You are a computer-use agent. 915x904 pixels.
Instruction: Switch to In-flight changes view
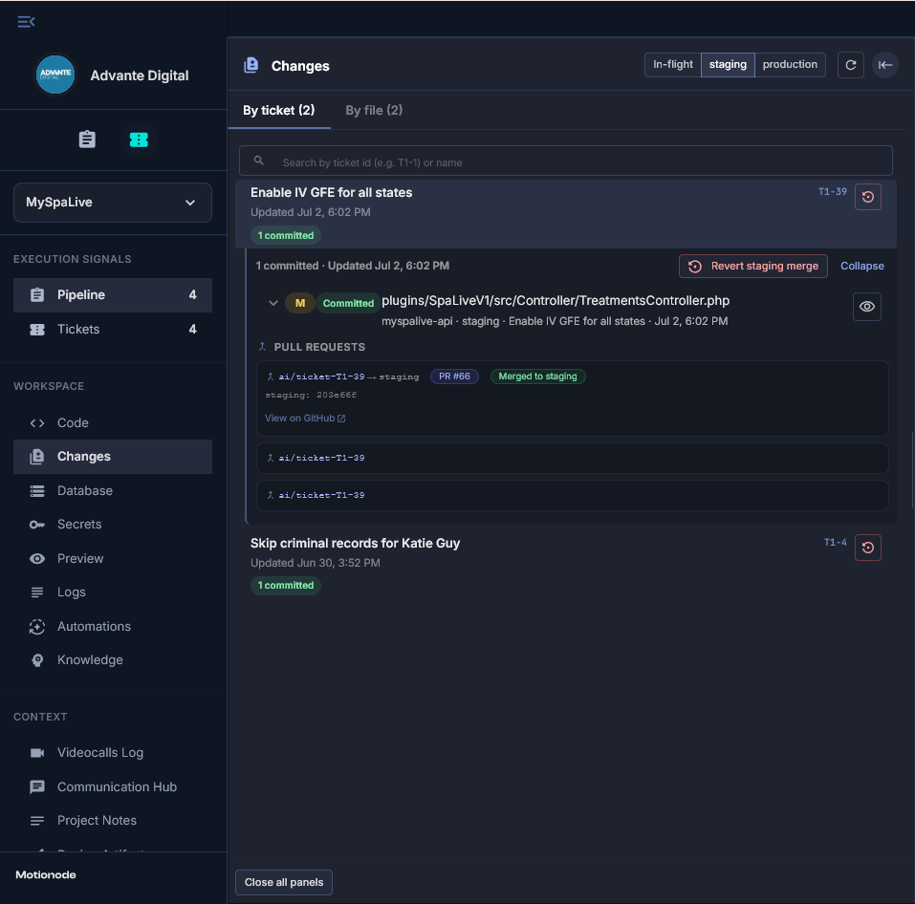point(673,65)
